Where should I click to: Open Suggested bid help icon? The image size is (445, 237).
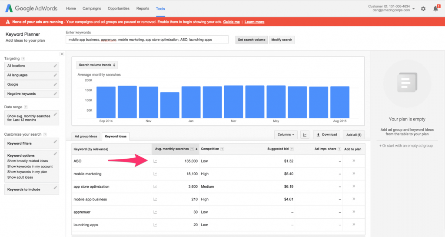pyautogui.click(x=292, y=149)
